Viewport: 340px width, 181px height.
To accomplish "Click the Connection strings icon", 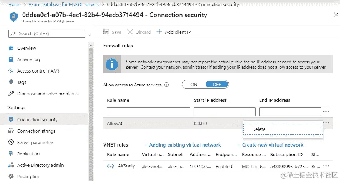I will click(x=11, y=131).
